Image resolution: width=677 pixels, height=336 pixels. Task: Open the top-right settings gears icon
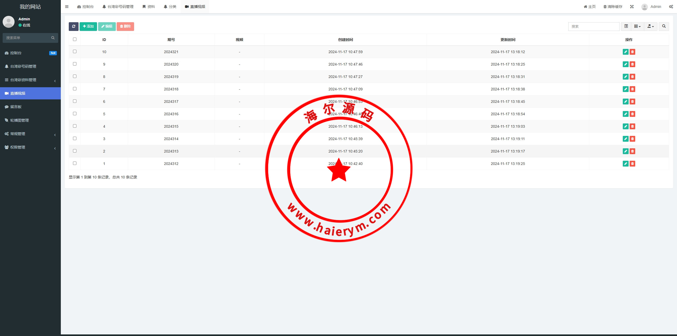click(671, 7)
